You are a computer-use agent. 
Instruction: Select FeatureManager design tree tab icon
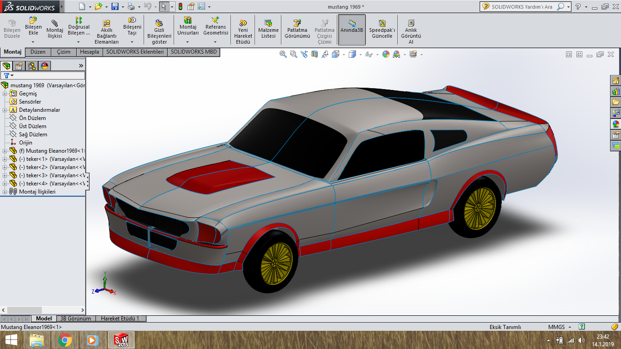point(7,66)
